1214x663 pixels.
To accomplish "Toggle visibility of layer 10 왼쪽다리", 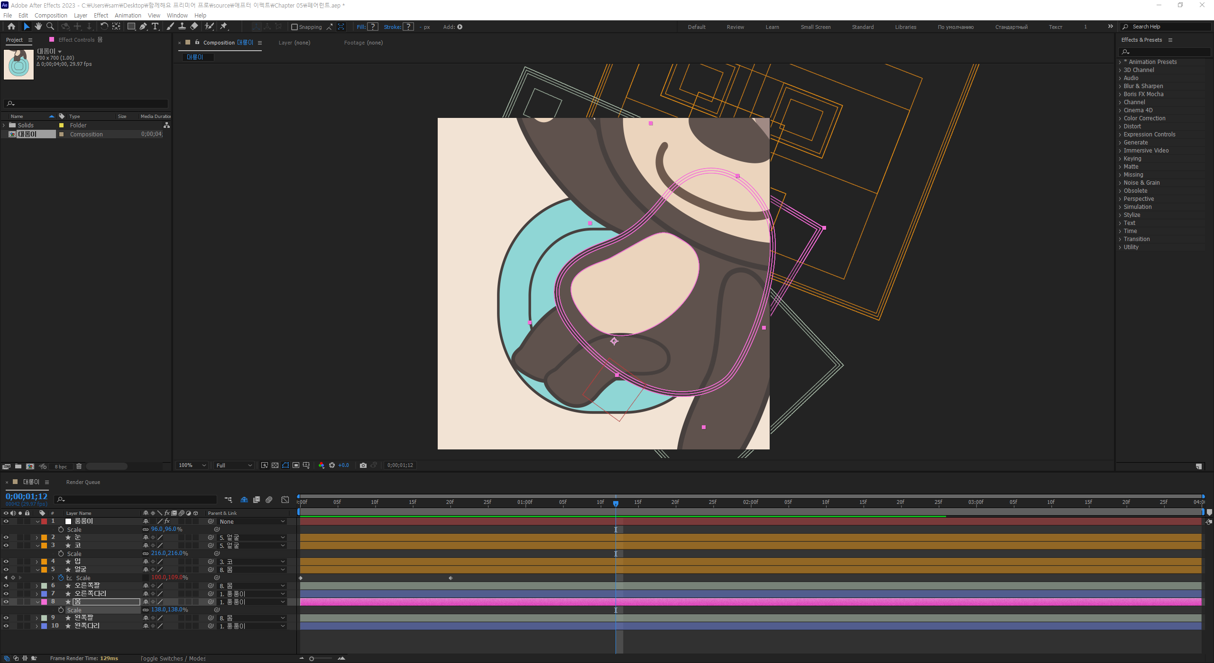I will tap(6, 626).
